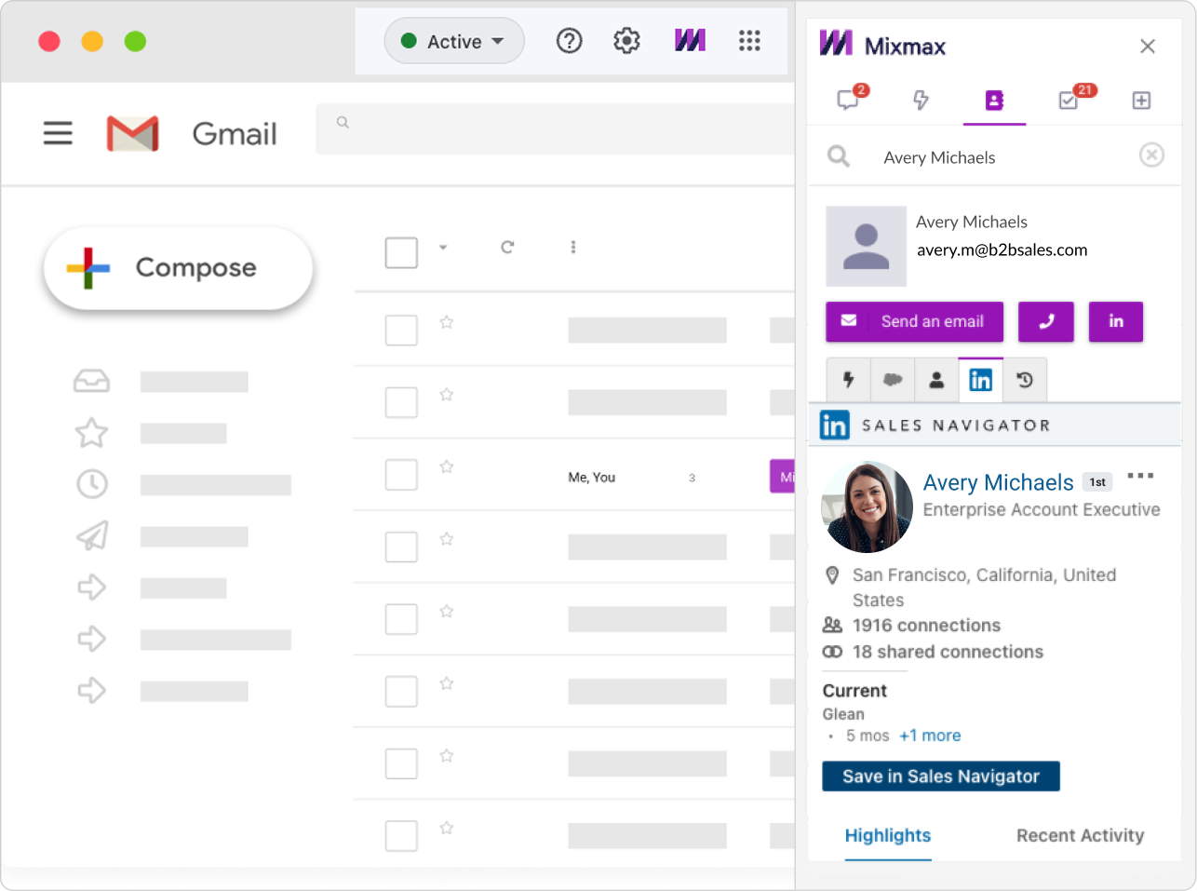Click the Gmail envelope logo
Image resolution: width=1197 pixels, height=891 pixels.
coord(133,134)
